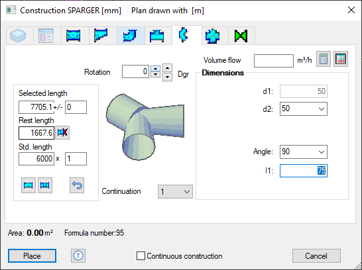The image size is (362, 270).
Task: Toggle the Continuous construction checkbox
Action: [x=141, y=255]
